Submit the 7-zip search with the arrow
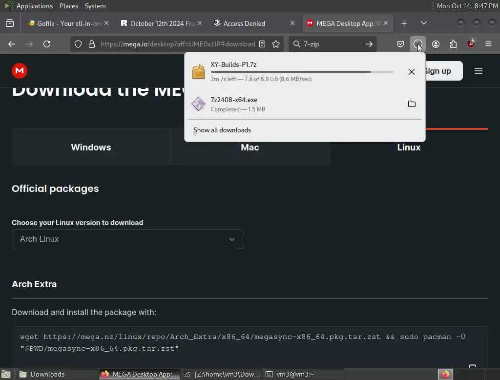 (x=369, y=44)
